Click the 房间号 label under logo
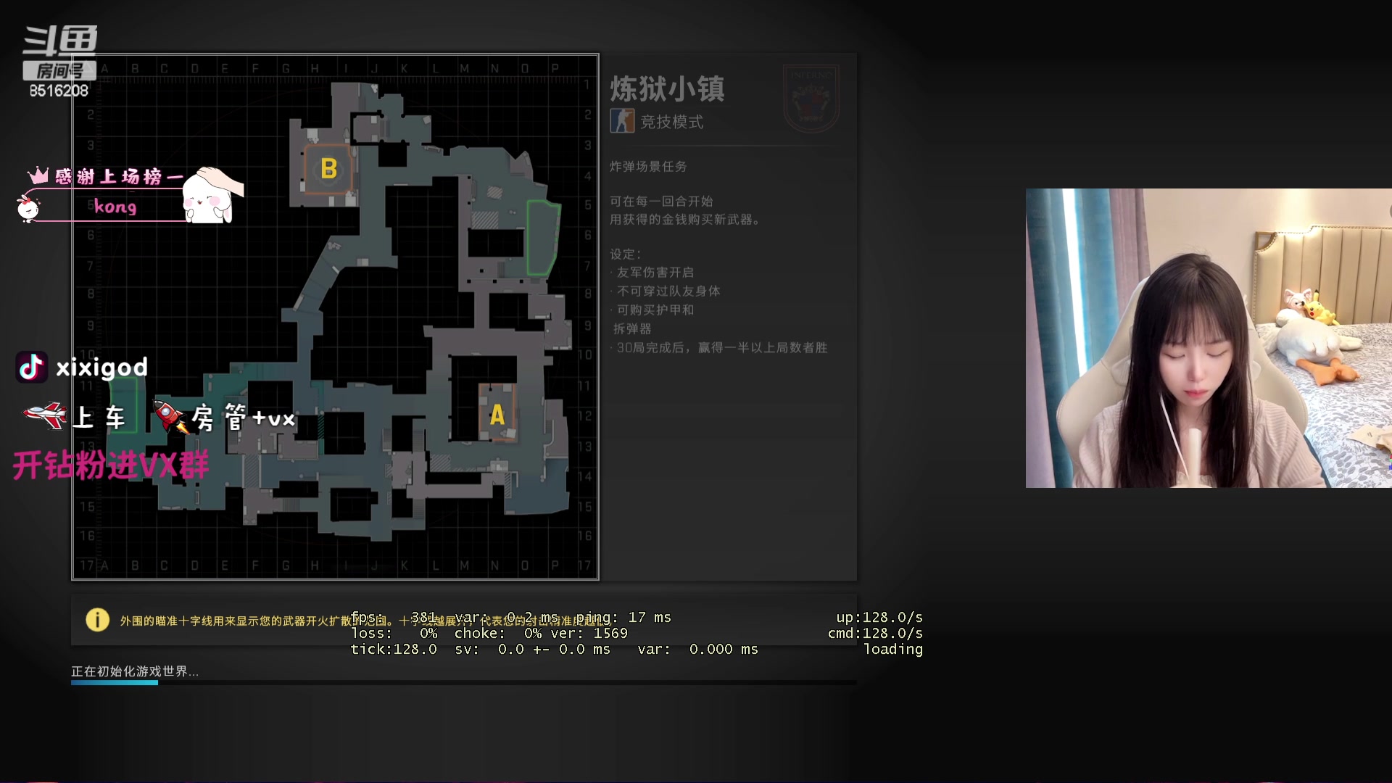The height and width of the screenshot is (783, 1392). [x=59, y=70]
